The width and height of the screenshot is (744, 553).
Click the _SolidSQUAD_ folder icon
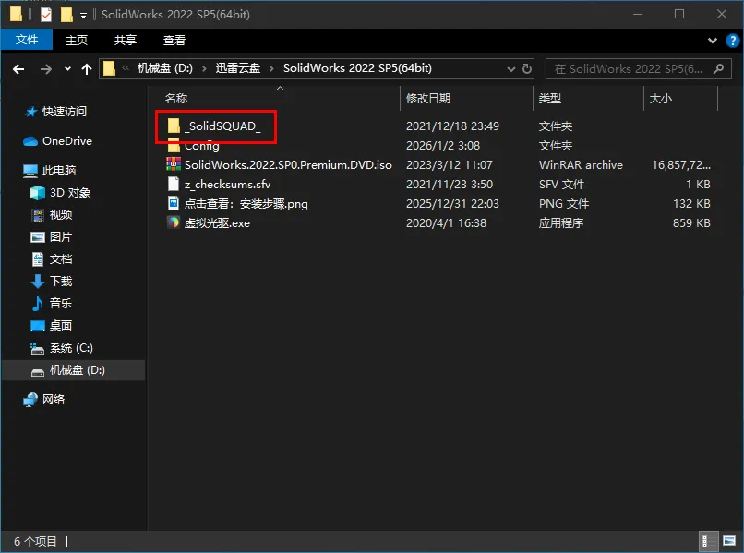click(174, 126)
